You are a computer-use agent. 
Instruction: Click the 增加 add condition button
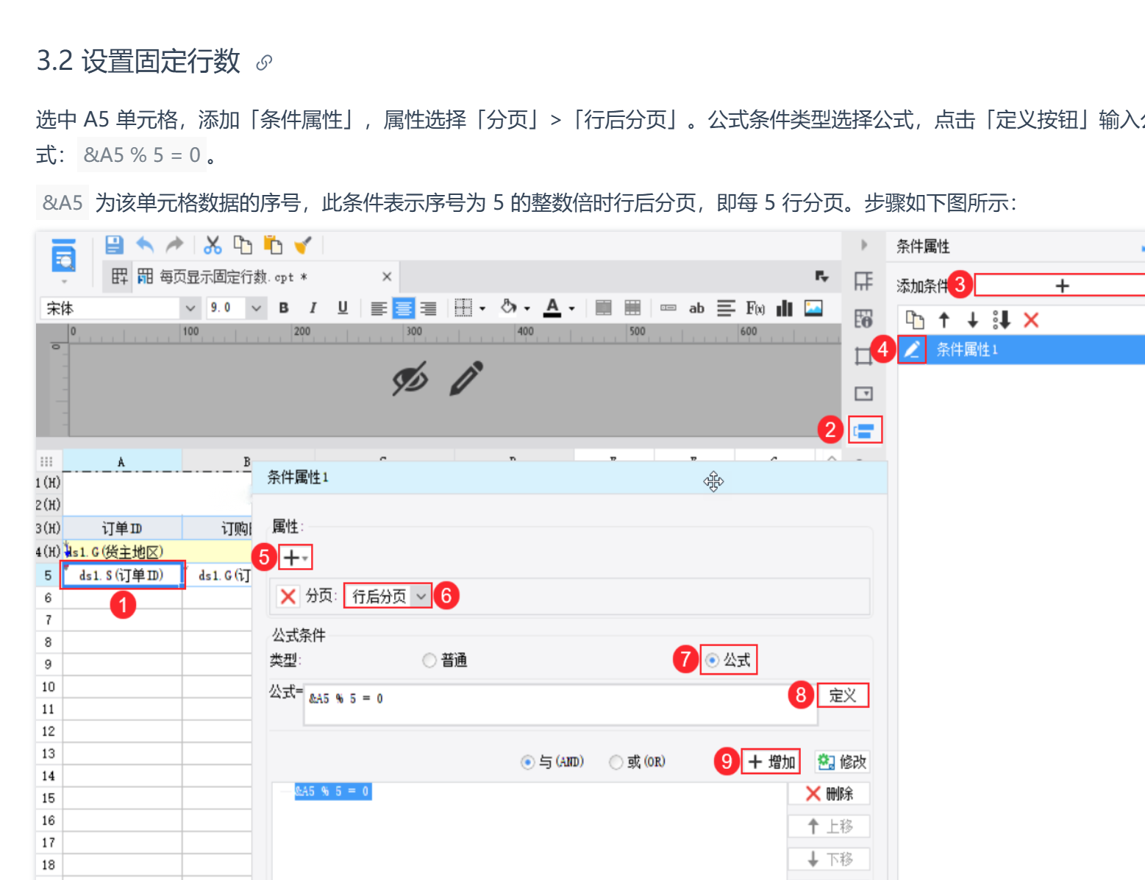(771, 762)
